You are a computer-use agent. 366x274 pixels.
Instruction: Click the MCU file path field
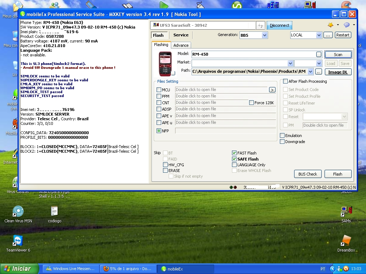[221, 90]
